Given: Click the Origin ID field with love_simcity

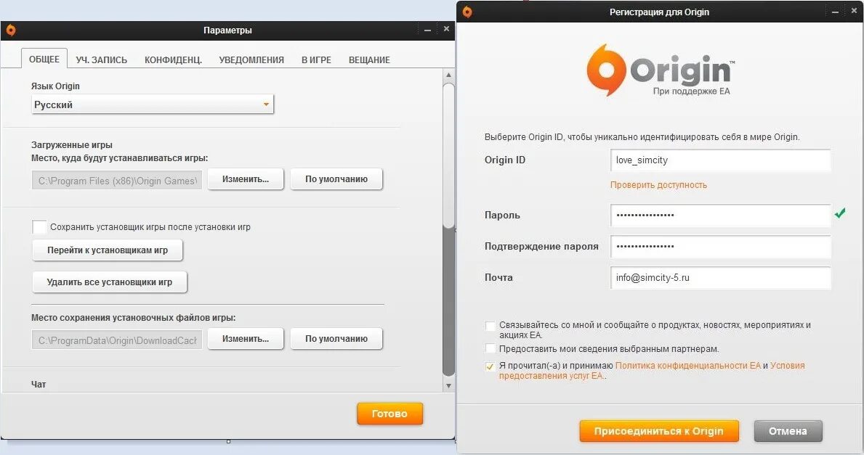Looking at the screenshot, I should pos(720,160).
